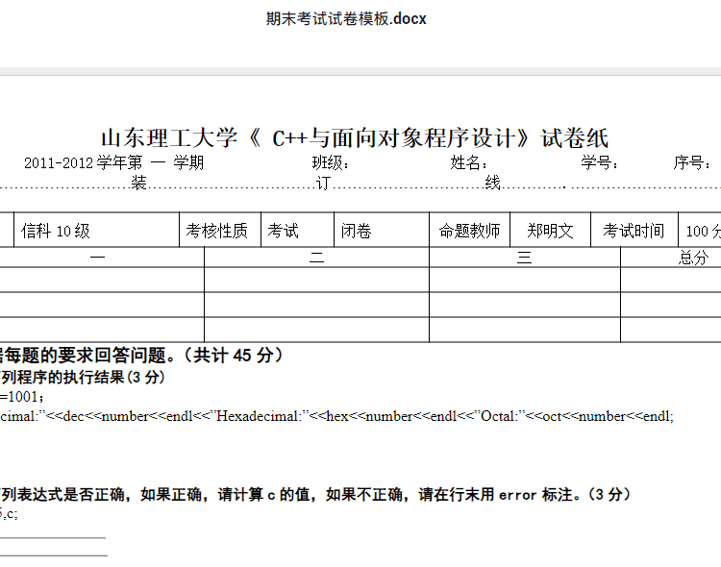
Task: Click the section heading with 共计 45 分
Action: [x=140, y=356]
